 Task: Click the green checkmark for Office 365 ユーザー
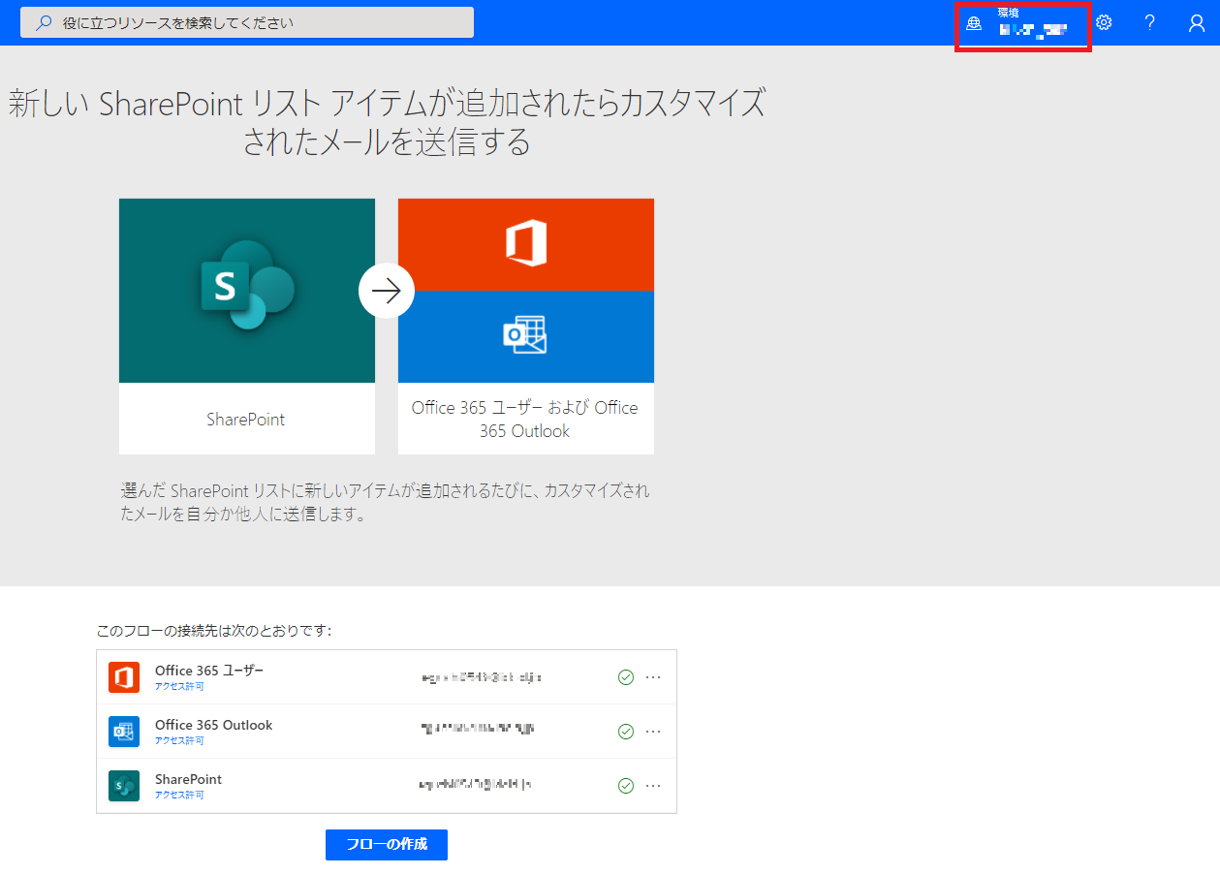pos(626,677)
